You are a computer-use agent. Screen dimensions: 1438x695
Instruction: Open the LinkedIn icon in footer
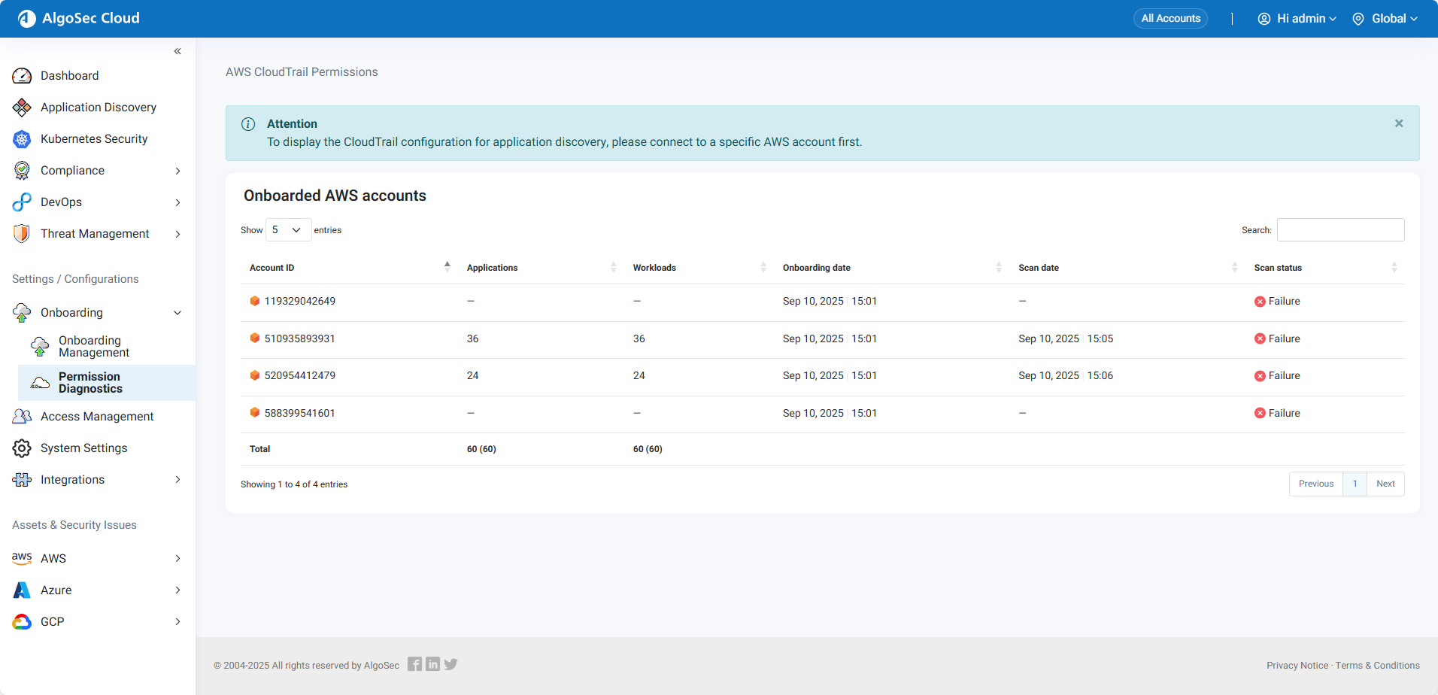(432, 664)
